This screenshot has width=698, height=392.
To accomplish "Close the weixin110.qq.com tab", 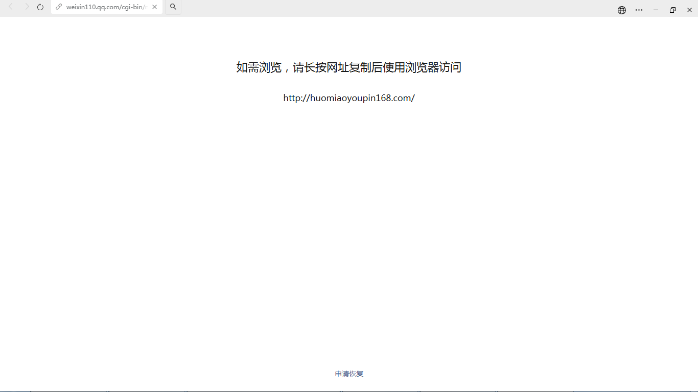I will coord(154,7).
